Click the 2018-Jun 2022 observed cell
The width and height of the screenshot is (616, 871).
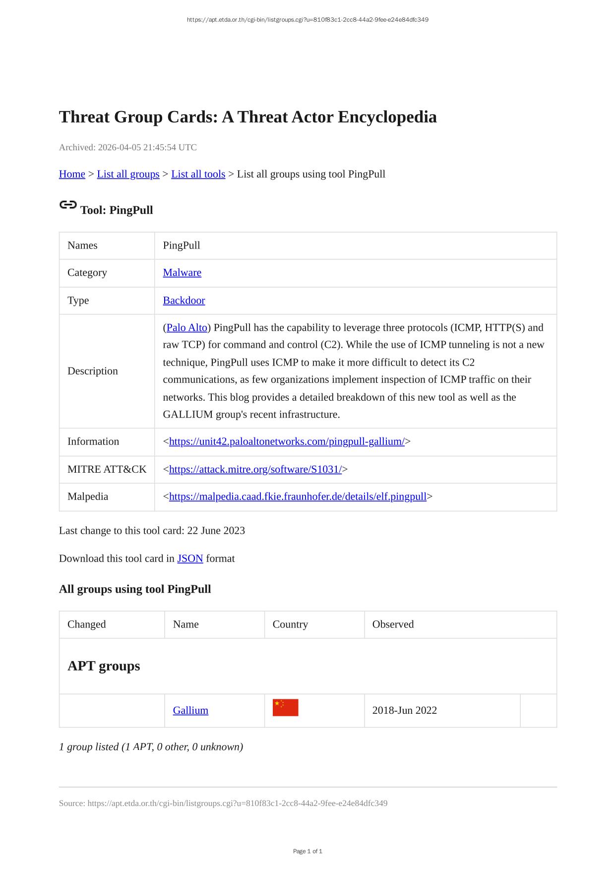point(404,710)
